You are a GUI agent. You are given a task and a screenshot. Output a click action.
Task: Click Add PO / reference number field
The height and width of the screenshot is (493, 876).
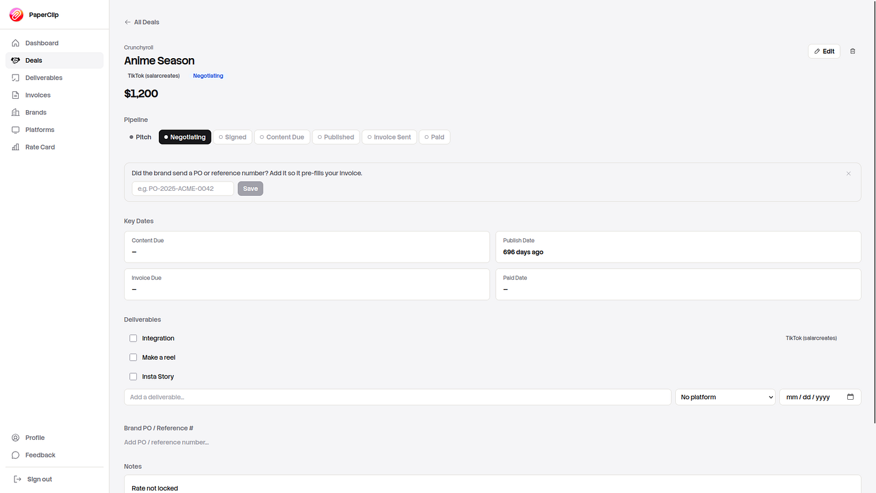coord(166,442)
